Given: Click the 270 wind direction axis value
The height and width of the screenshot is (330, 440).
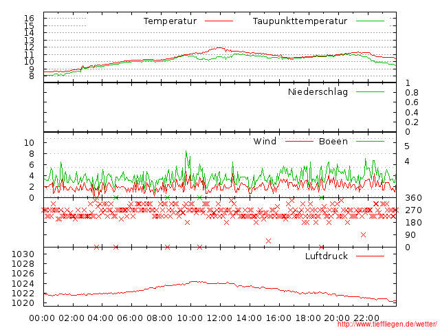Looking at the screenshot, I should [413, 210].
